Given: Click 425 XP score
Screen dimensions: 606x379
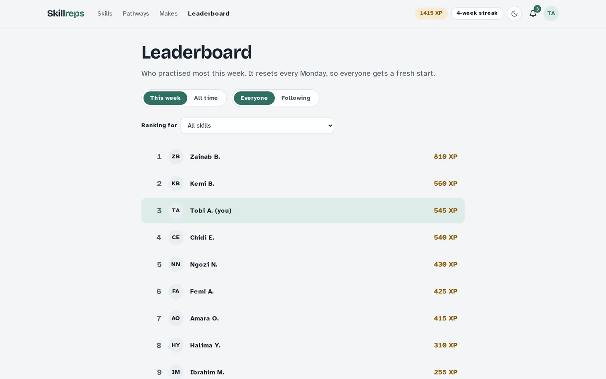Looking at the screenshot, I should click(x=446, y=291).
